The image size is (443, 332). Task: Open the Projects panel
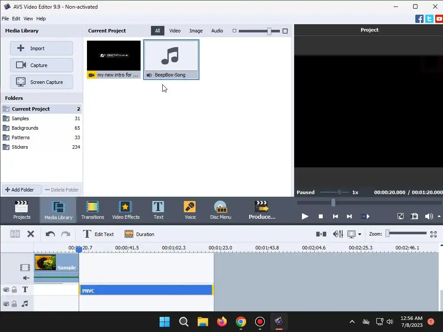coord(22,210)
